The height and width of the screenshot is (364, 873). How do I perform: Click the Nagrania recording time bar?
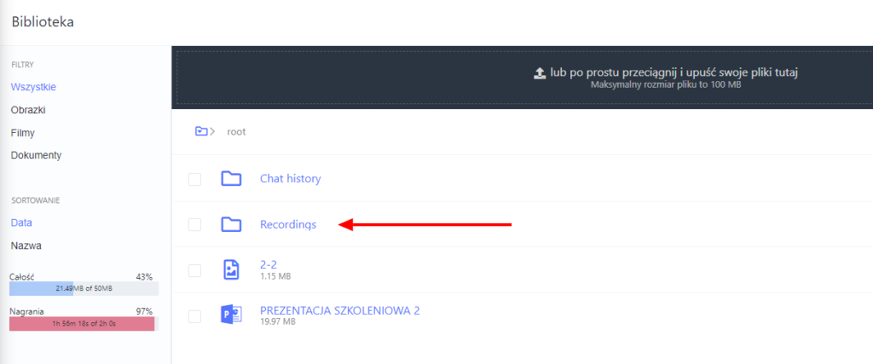coord(84,324)
